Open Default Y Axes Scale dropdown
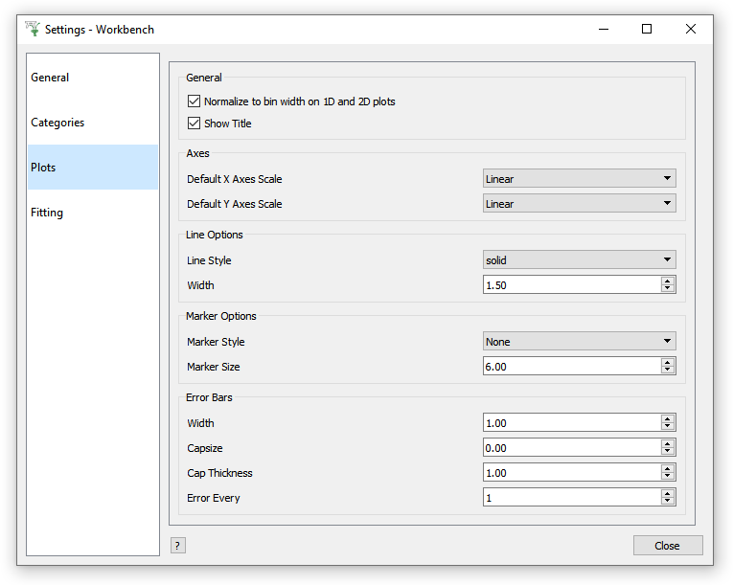This screenshot has width=733, height=585. [x=579, y=203]
